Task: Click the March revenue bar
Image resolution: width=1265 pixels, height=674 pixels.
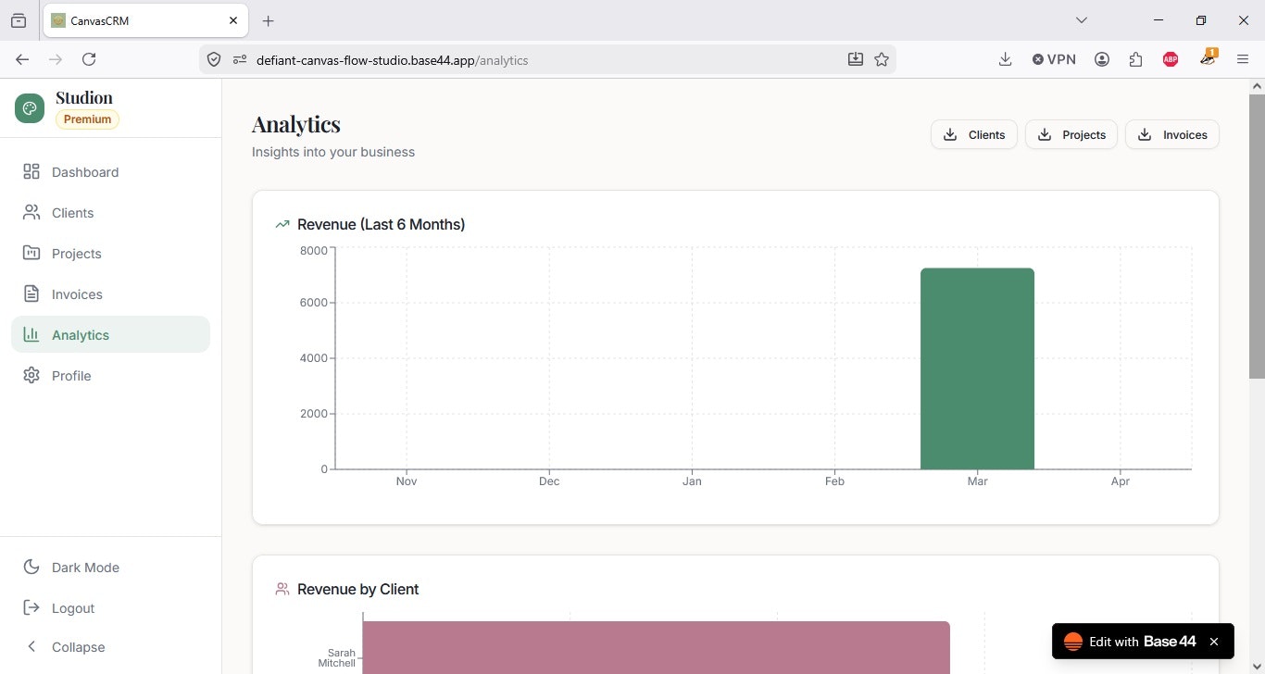Action: 977,368
